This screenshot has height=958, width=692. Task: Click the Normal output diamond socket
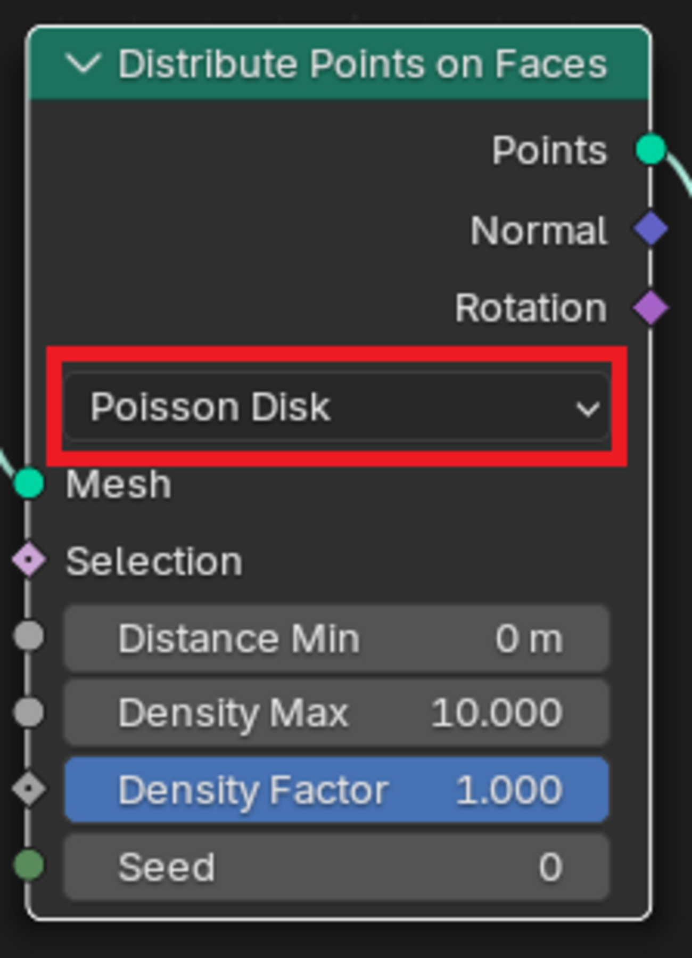point(650,228)
